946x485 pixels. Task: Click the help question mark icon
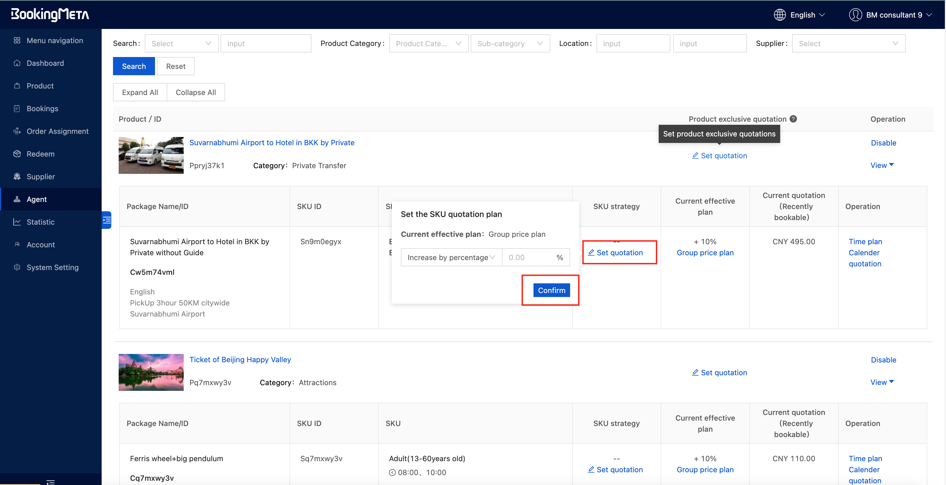793,119
